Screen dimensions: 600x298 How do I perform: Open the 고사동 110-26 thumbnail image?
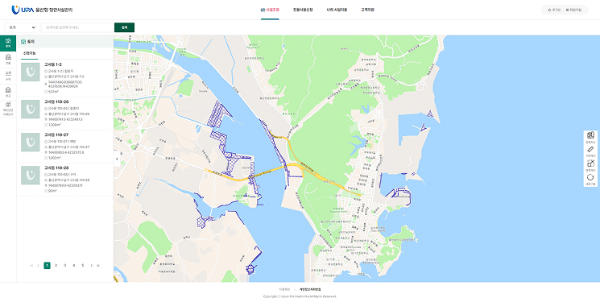point(31,109)
